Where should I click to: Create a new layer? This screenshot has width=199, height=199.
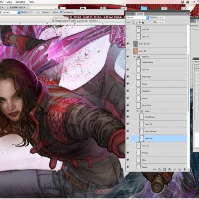coord(180,170)
